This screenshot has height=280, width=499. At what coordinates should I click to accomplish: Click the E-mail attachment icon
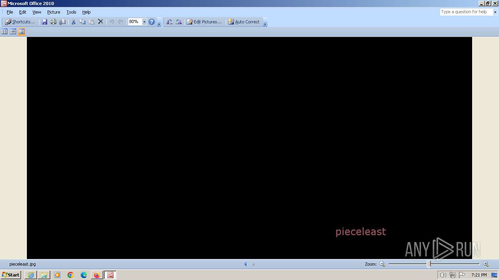point(62,22)
